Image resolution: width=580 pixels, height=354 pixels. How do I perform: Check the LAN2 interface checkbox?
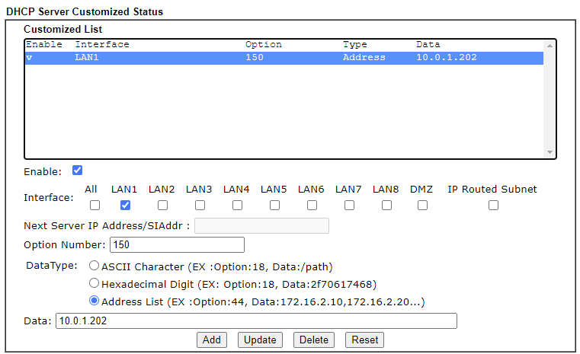pyautogui.click(x=162, y=205)
